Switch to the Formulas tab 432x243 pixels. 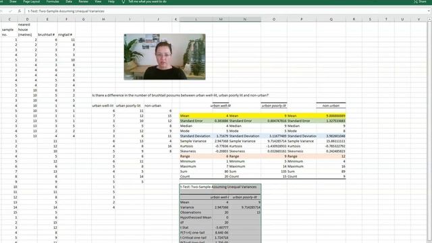53,1
